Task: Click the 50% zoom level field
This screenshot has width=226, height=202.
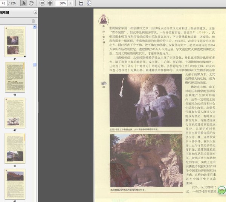Action: coord(62,3)
